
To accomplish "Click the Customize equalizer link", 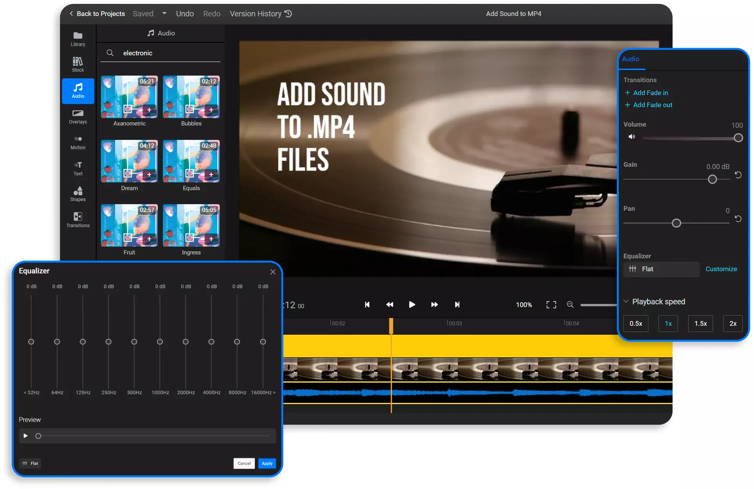I will click(x=721, y=269).
